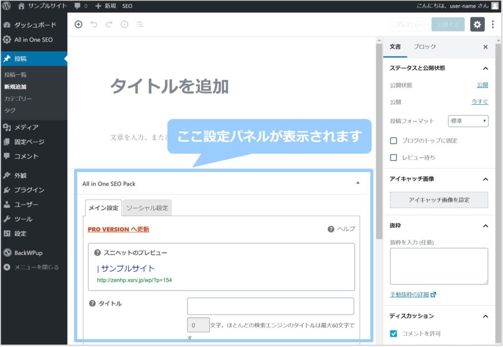This screenshot has height=347, width=503.
Task: Click the SEO タイトル input field
Action: (271, 306)
